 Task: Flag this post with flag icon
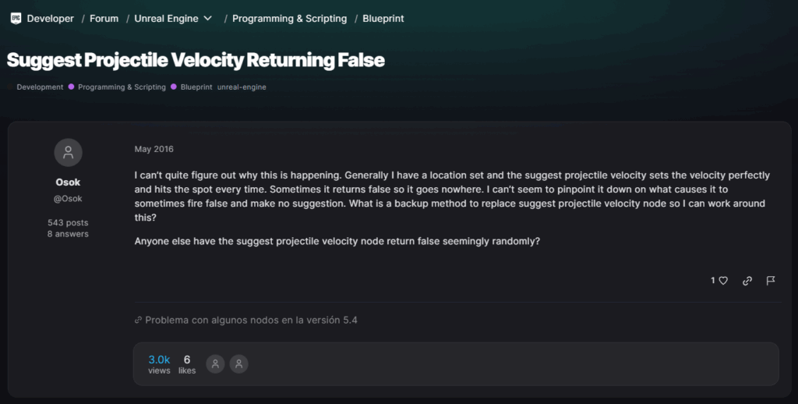coord(771,281)
